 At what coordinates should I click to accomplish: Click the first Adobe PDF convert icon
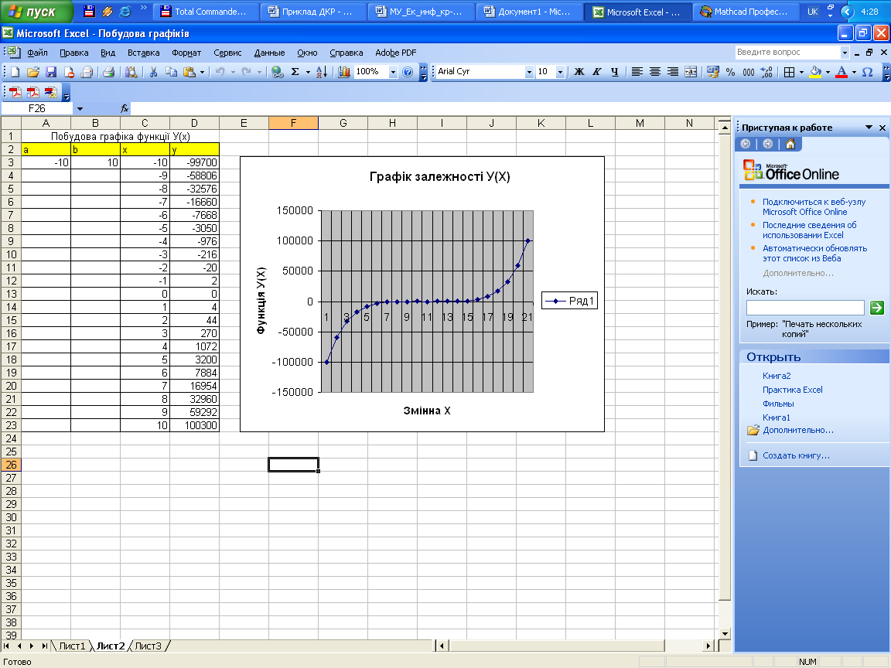point(15,92)
